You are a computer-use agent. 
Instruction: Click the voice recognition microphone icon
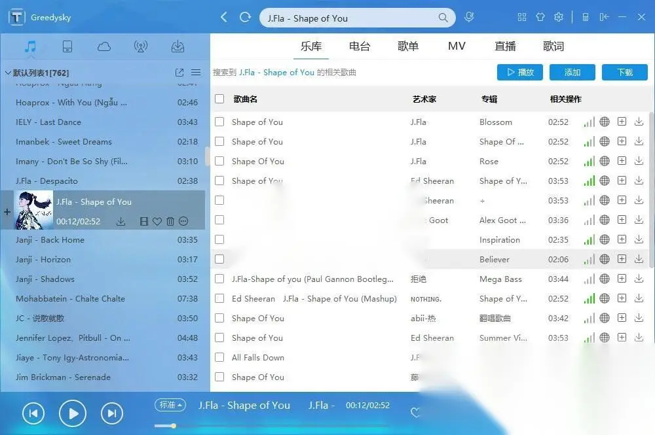click(469, 17)
